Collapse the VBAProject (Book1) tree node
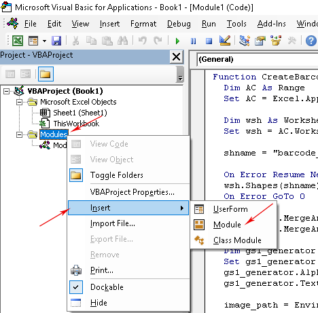318x313 pixels. tap(7, 91)
